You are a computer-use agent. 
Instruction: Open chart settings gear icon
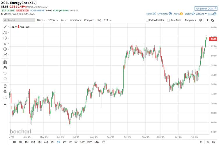tap(201, 20)
